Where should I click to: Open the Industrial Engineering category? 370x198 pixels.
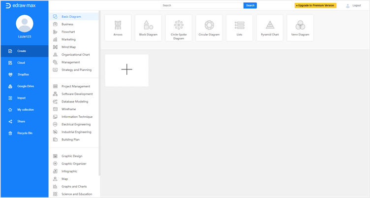point(74,132)
